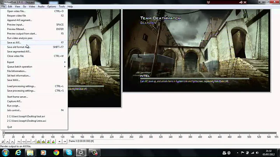Jump to the end of the video
This screenshot has width=280, height=157.
pyautogui.click(x=33, y=142)
